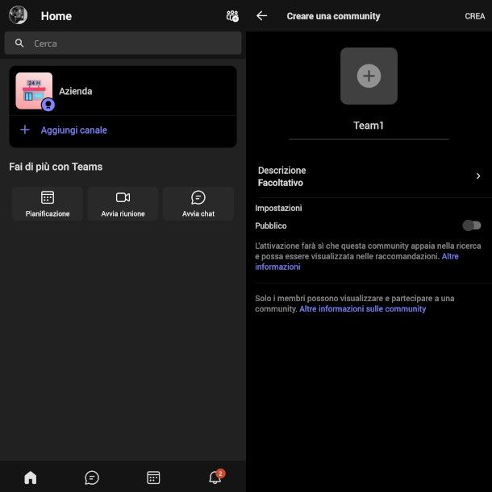This screenshot has height=492, width=492.
Task: Click the Impostazioni section label
Action: 278,208
